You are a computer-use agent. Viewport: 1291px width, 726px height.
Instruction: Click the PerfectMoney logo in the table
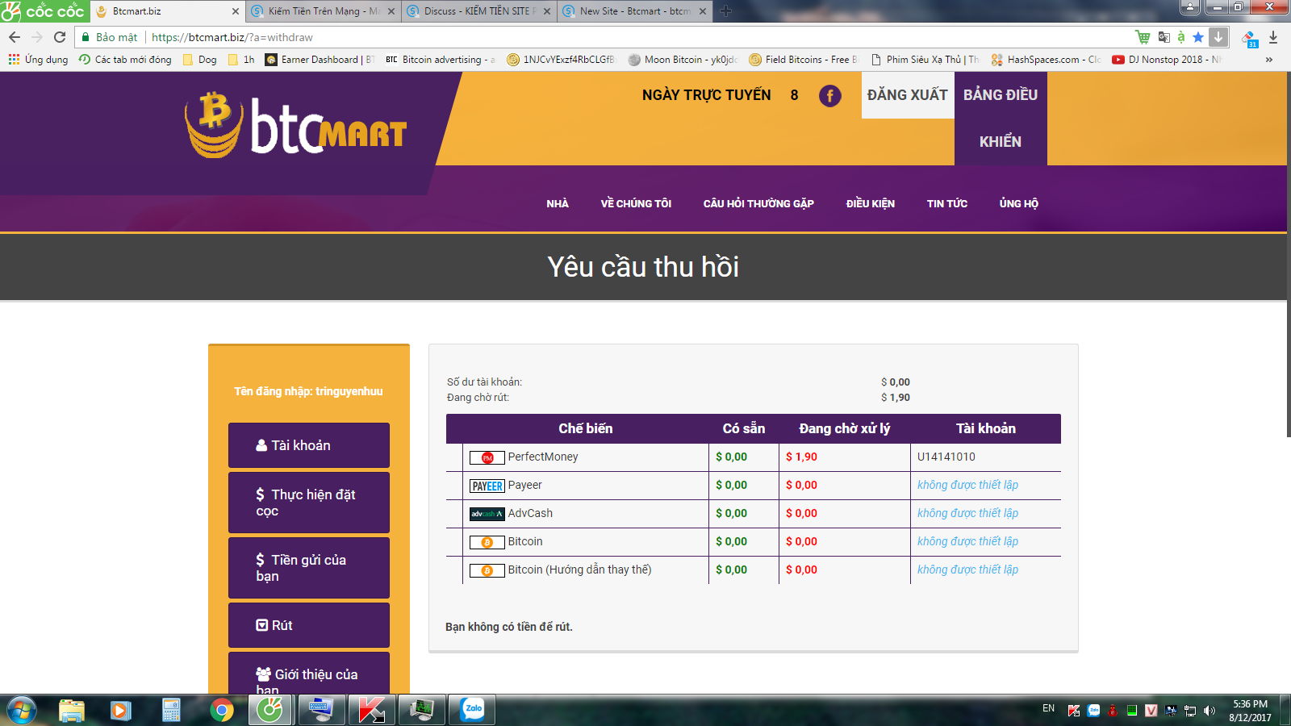[x=487, y=457]
